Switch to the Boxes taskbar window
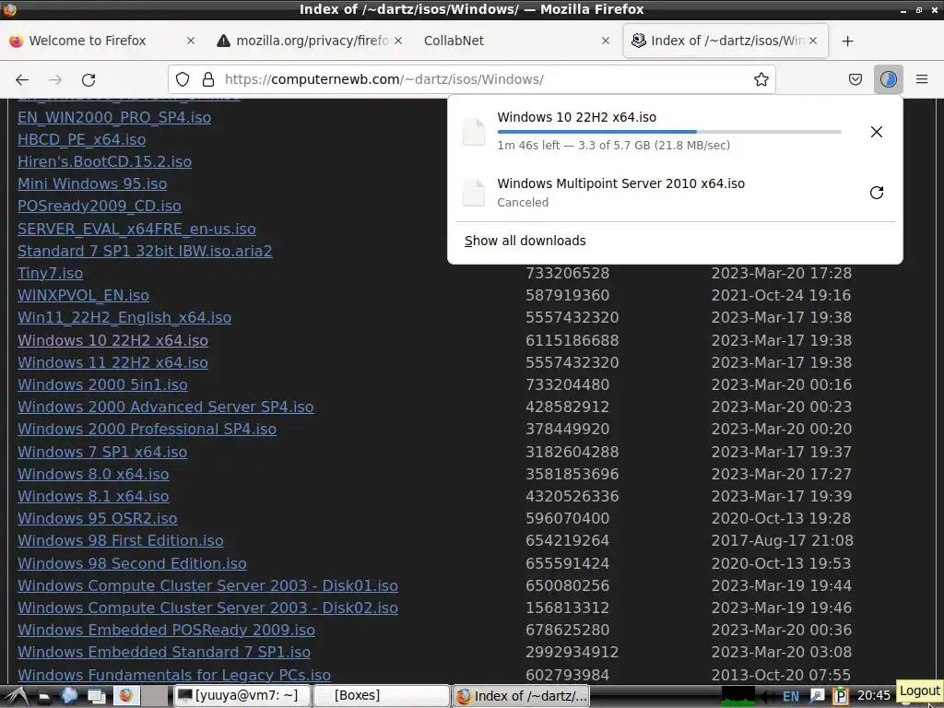The image size is (944, 708). 382,696
